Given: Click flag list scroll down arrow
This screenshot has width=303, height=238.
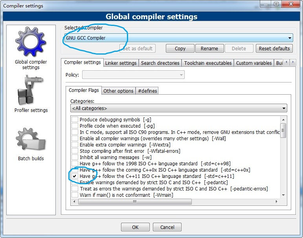Looking at the screenshot, I should pyautogui.click(x=283, y=195).
